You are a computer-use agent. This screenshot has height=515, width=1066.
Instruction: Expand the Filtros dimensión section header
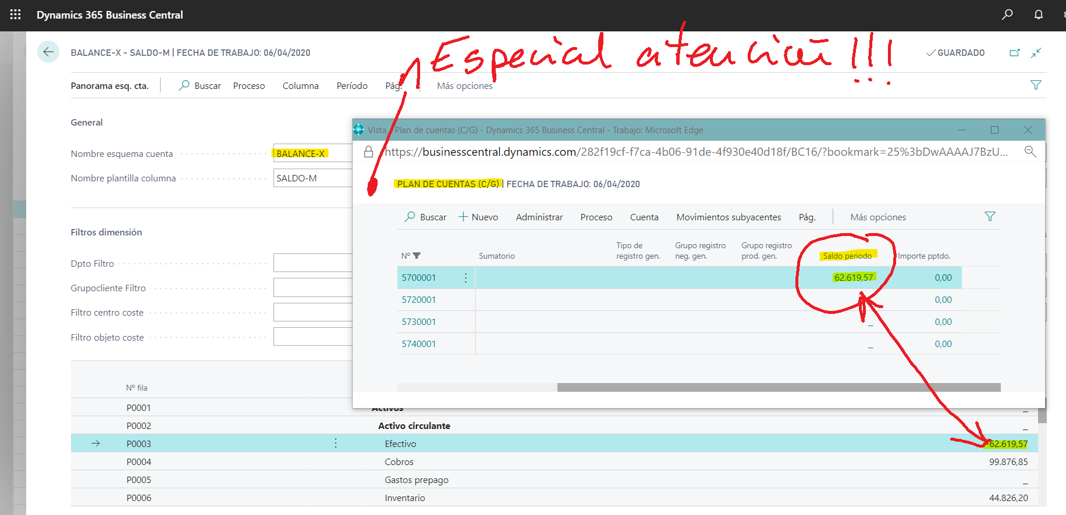point(106,232)
